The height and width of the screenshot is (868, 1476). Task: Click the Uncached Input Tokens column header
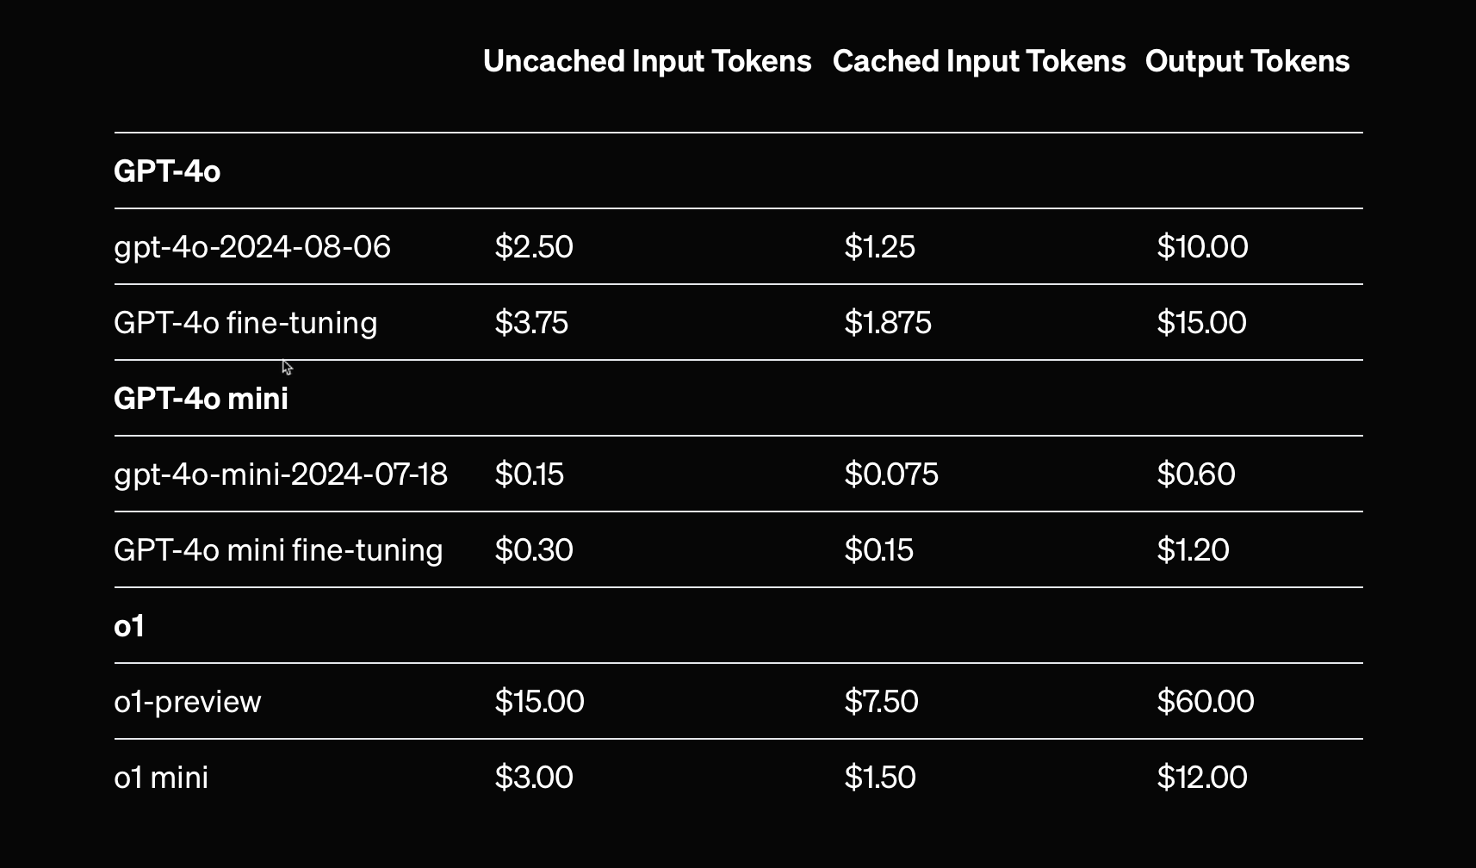[x=647, y=61]
